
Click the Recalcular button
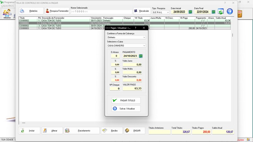coord(142,11)
